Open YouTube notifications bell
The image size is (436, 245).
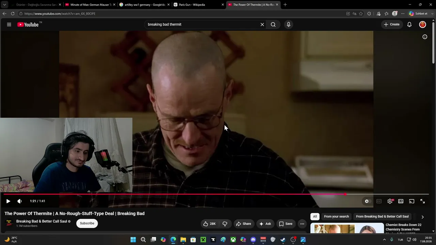point(409,24)
